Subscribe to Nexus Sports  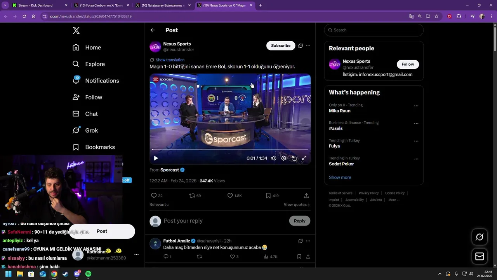tap(281, 45)
